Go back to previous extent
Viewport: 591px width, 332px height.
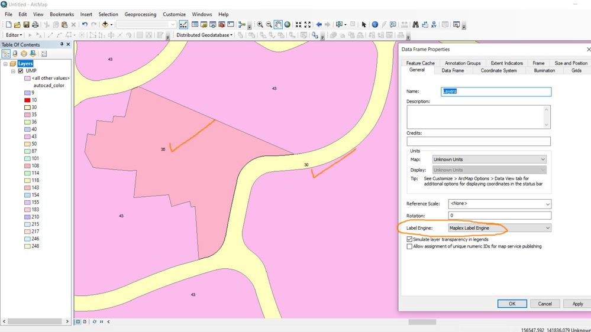pos(319,25)
